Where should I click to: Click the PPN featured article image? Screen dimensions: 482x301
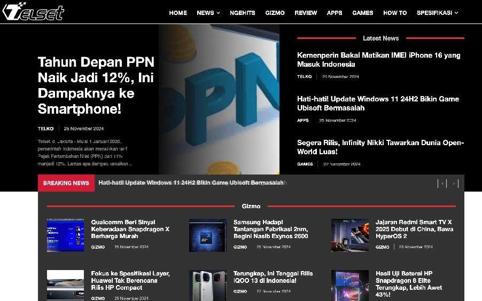[x=219, y=99]
